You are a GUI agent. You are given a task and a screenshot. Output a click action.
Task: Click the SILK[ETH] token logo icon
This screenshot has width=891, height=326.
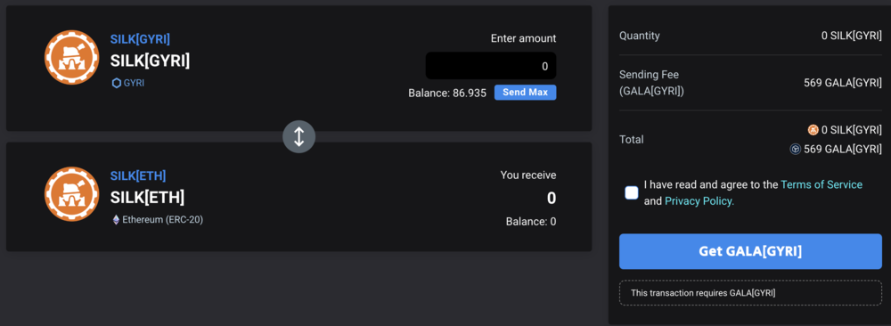[x=71, y=193]
